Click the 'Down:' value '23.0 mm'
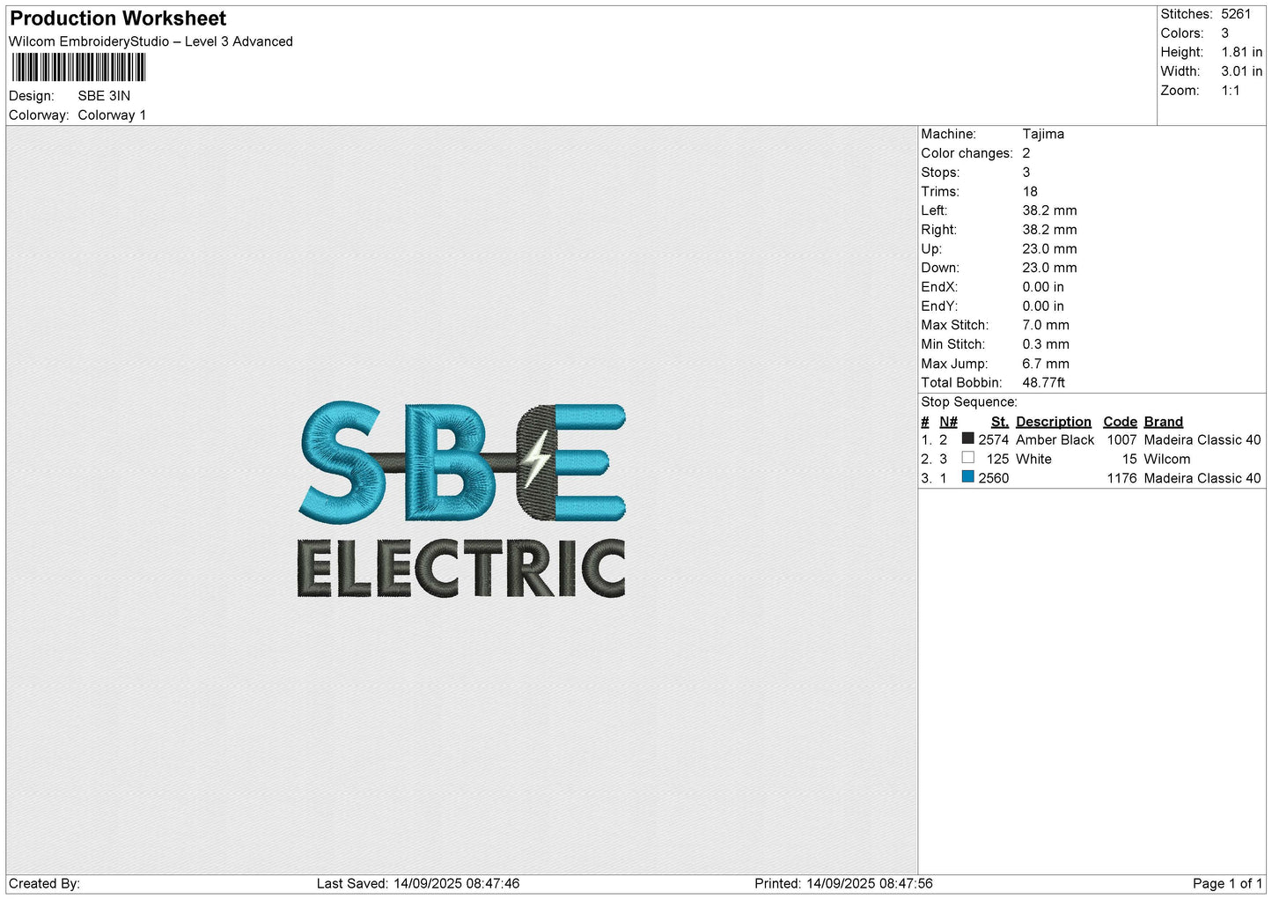 coord(1049,269)
